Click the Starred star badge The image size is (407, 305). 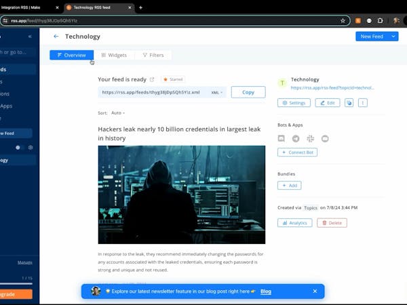pyautogui.click(x=173, y=79)
